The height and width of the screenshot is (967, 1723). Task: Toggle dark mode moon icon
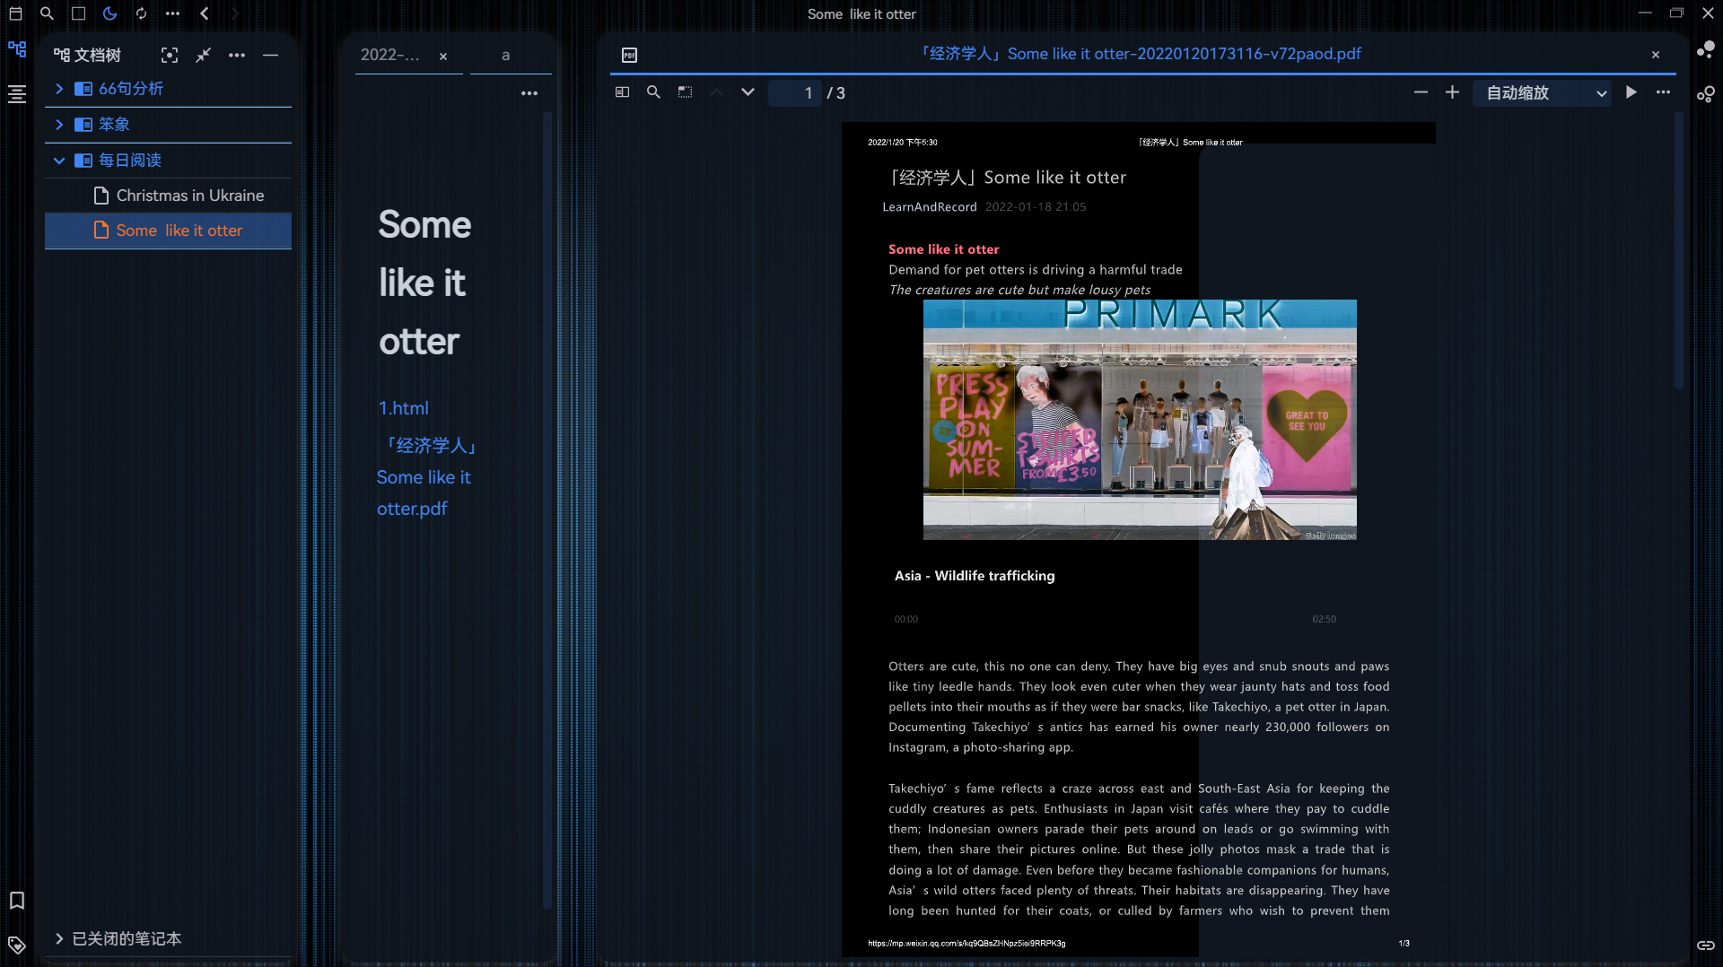(x=109, y=13)
